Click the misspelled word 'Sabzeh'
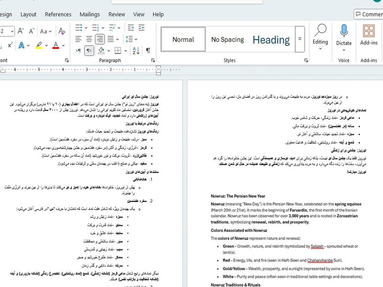The height and width of the screenshot is (287, 383). [317, 246]
